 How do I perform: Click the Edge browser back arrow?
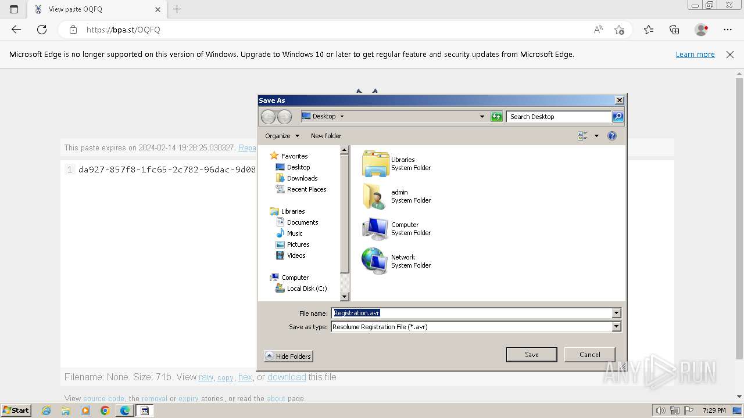pos(16,30)
